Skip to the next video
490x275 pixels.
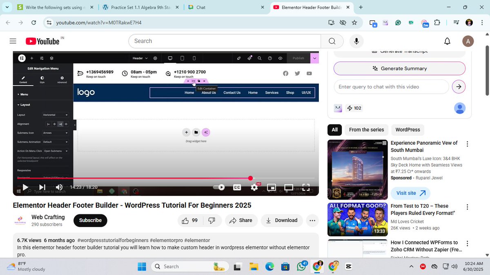[42, 187]
